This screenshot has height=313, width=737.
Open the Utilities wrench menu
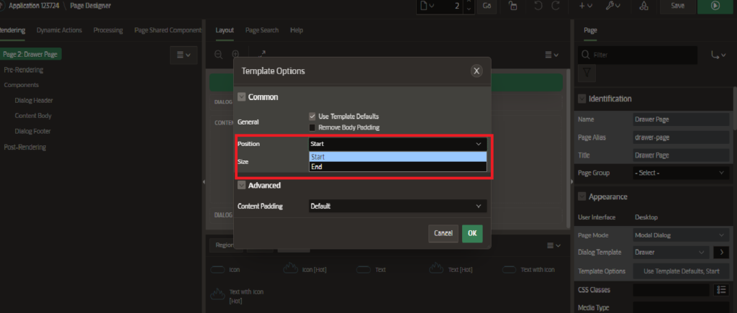[x=612, y=6]
